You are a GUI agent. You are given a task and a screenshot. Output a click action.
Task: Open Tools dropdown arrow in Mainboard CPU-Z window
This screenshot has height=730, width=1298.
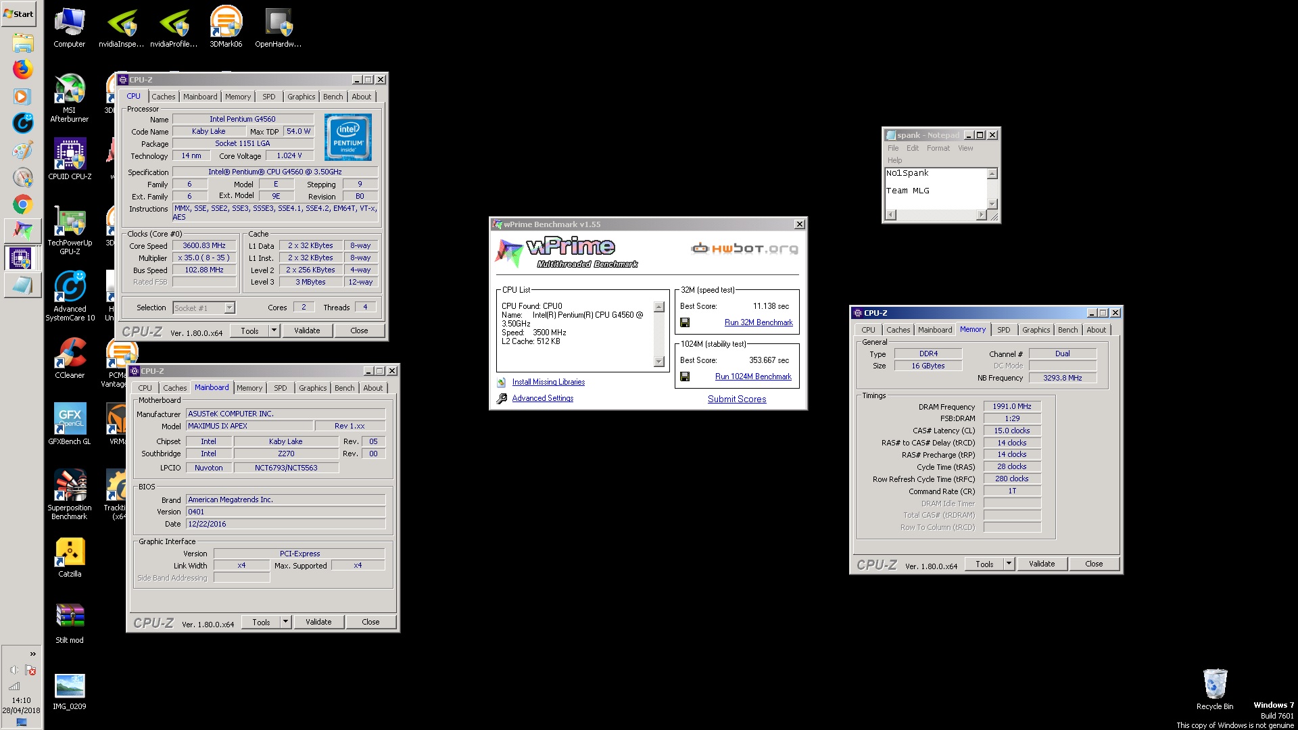(285, 622)
